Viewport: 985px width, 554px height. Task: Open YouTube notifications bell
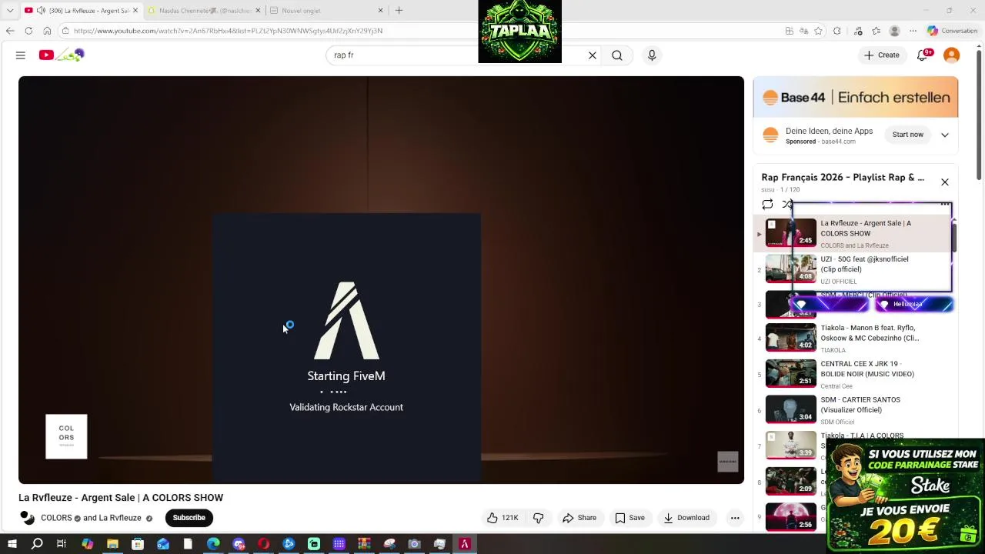(923, 55)
